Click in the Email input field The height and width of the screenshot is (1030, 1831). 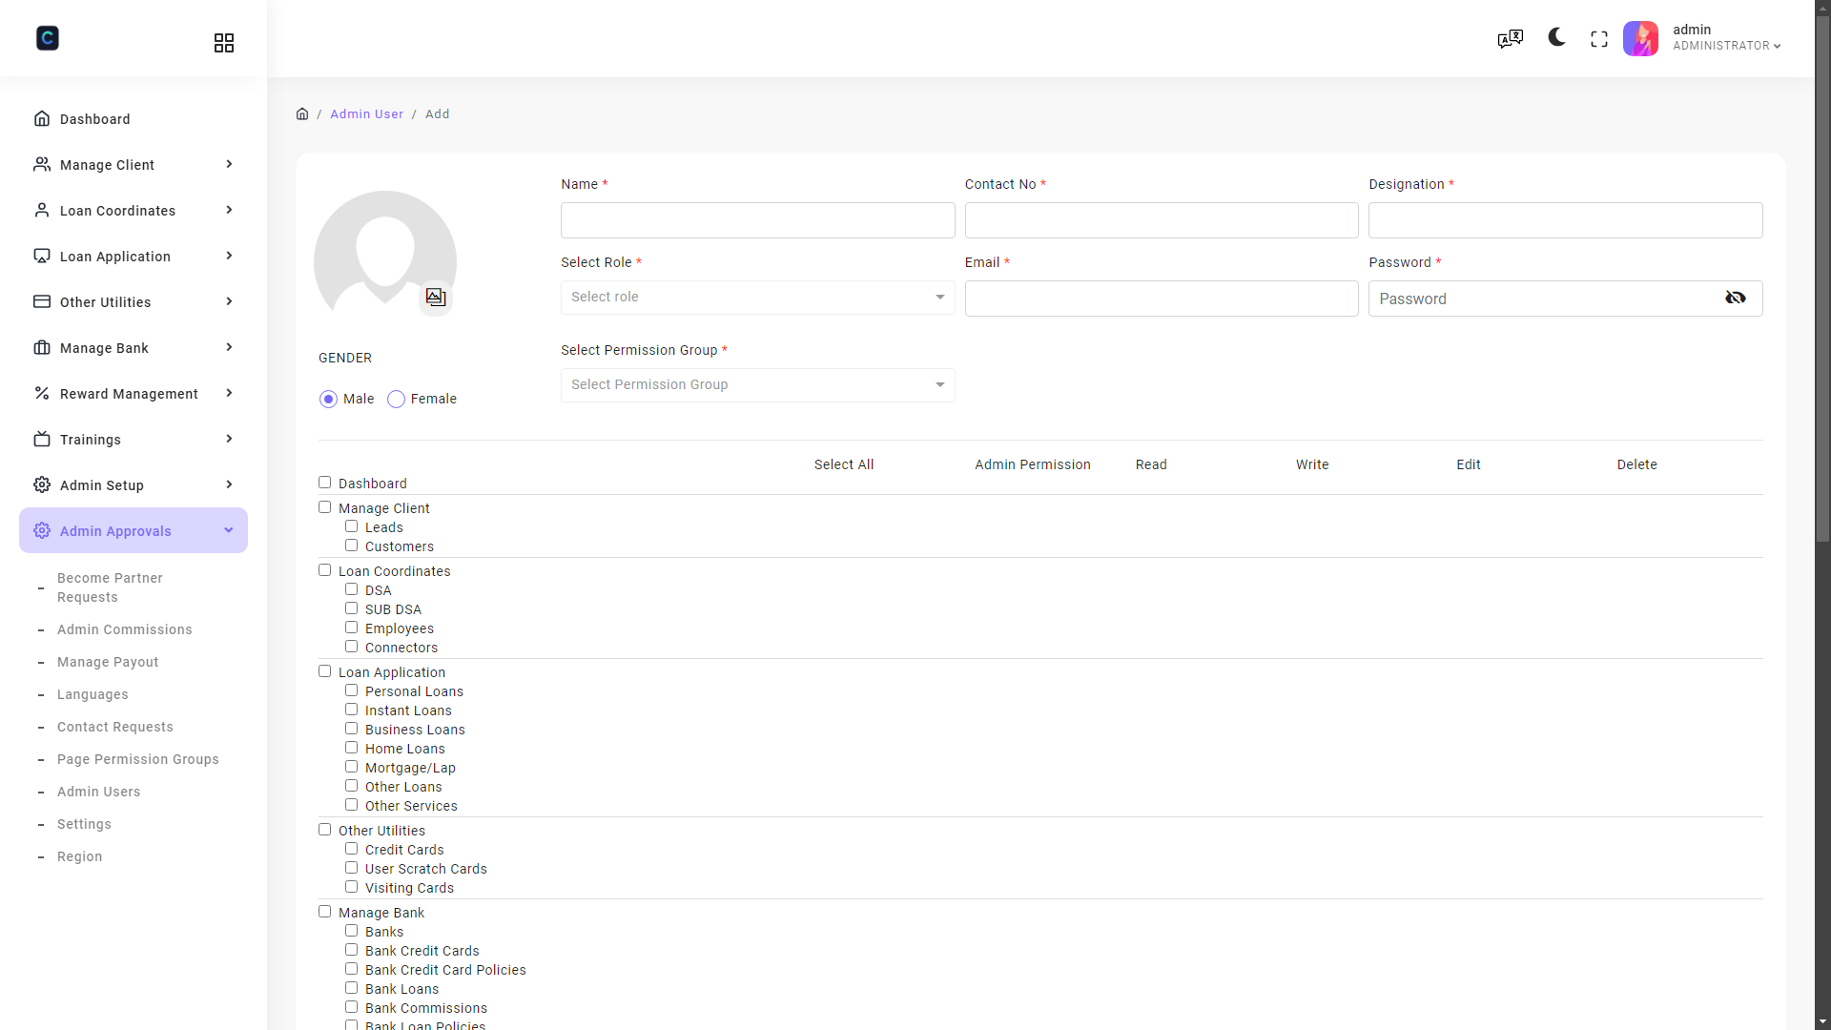click(x=1161, y=298)
